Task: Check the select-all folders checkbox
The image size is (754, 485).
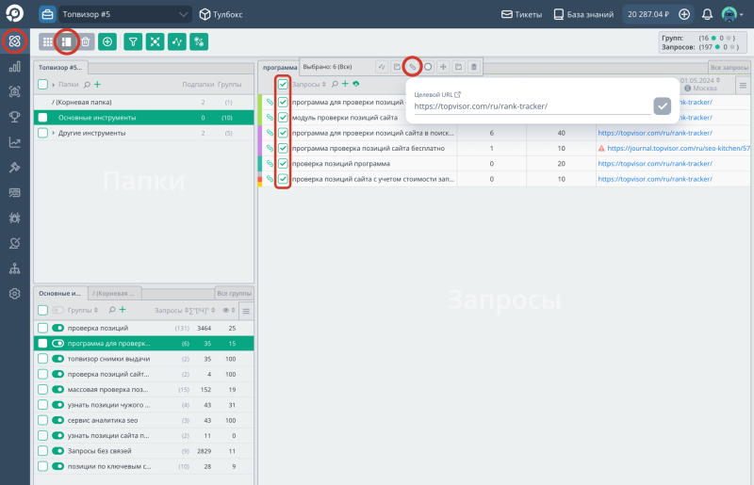Action: (x=42, y=84)
